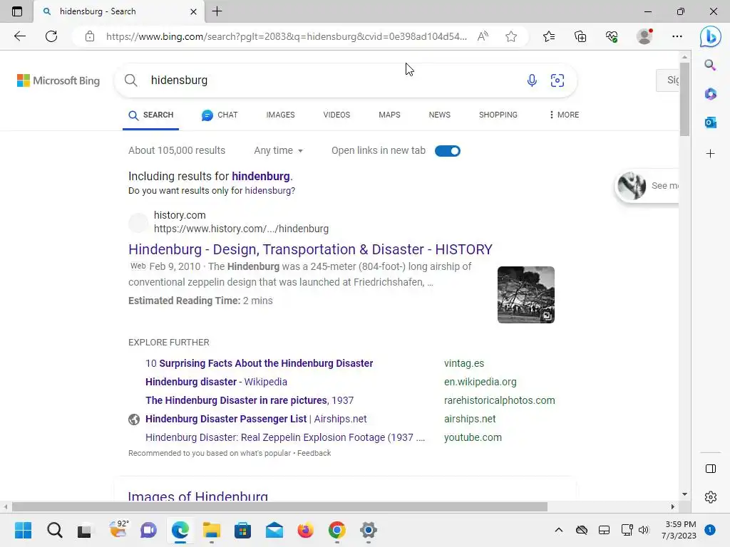
Task: Open File Explorer from taskbar
Action: coord(211,530)
